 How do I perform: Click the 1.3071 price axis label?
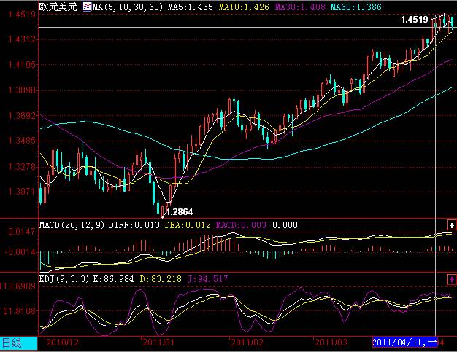[x=22, y=192]
